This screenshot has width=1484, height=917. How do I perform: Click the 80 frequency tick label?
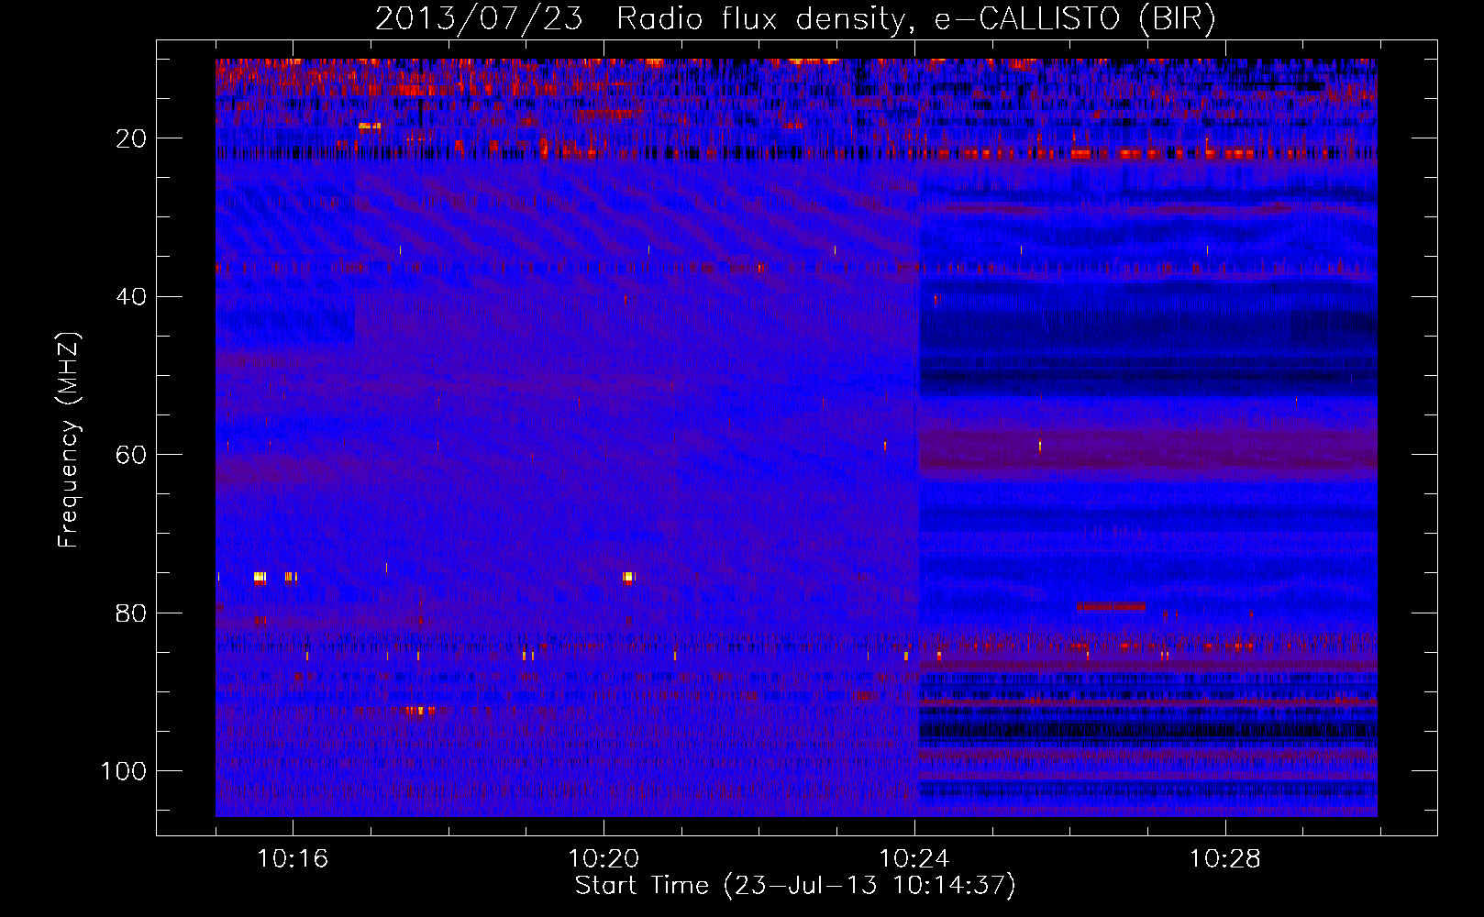[x=132, y=613]
